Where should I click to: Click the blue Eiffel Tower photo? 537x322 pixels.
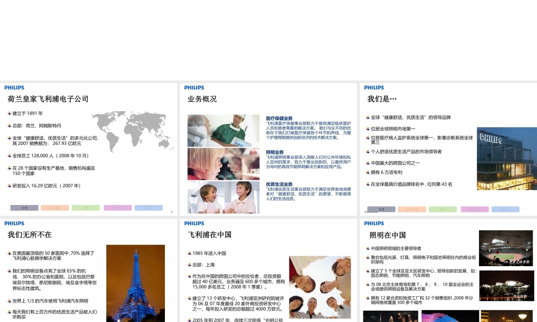(x=136, y=283)
